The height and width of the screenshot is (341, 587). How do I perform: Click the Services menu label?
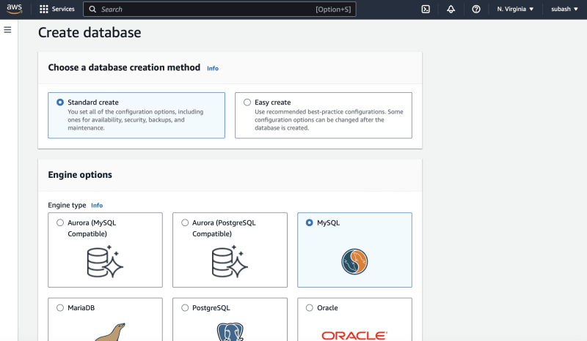pos(63,9)
